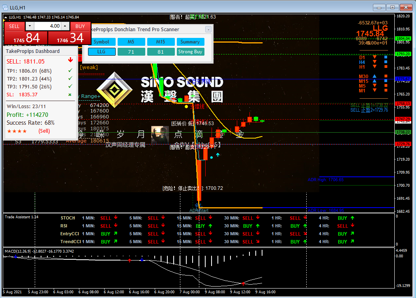
Task: Minimize the Donchian Trend Pro Scanner panel
Action: (208, 29)
